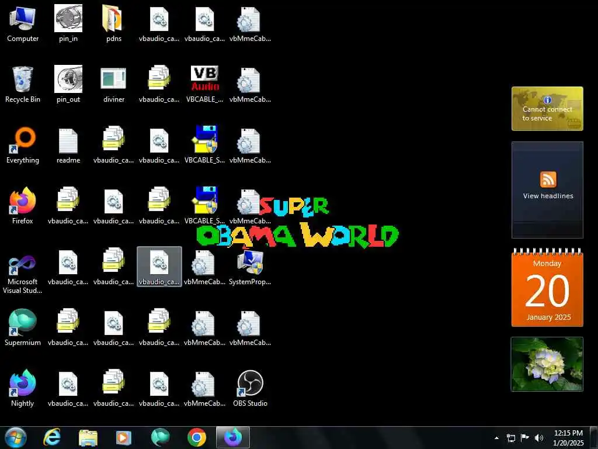
Task: Select the pin_out image file
Action: pos(68,84)
